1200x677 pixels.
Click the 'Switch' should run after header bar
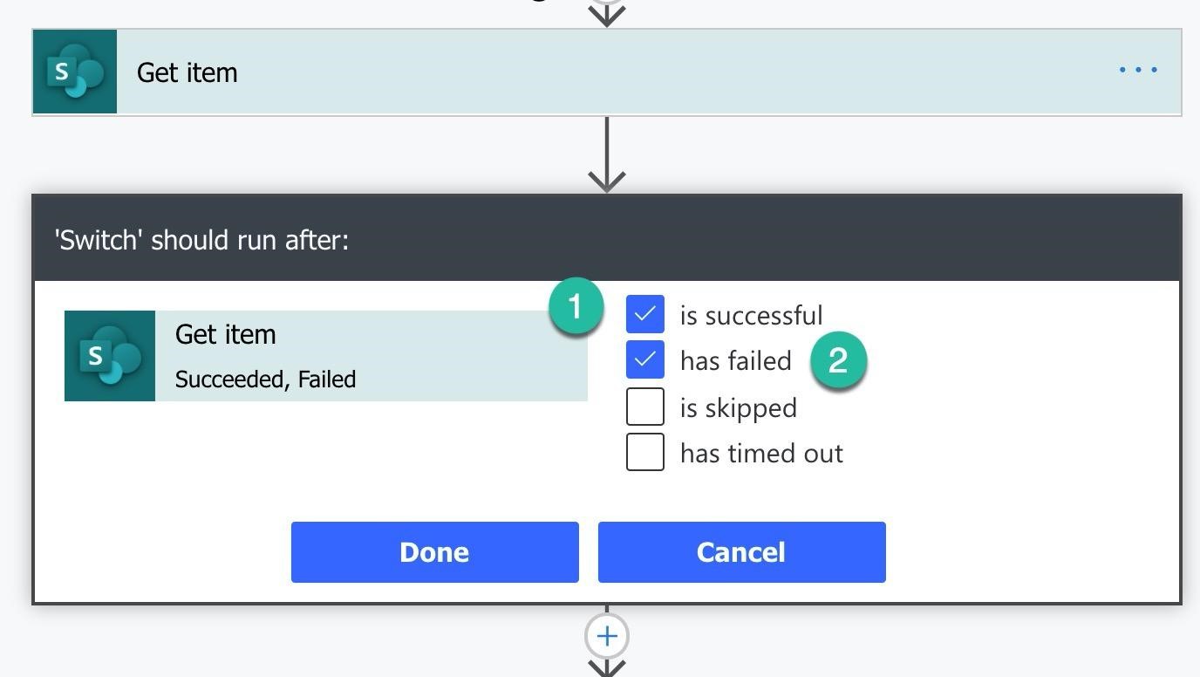point(607,238)
